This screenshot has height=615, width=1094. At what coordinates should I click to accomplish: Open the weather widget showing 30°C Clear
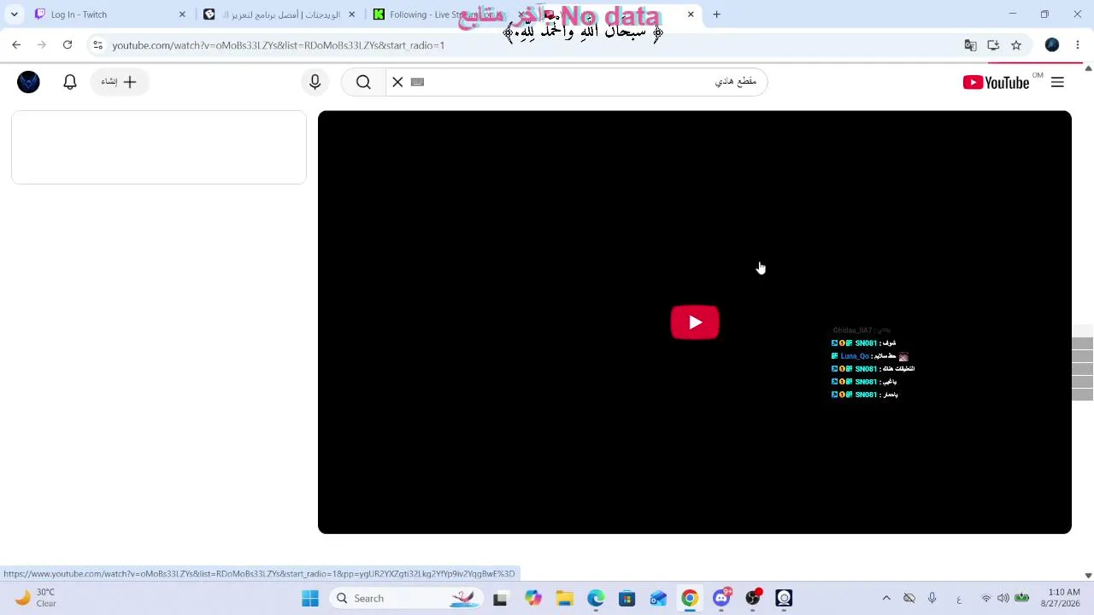34,598
